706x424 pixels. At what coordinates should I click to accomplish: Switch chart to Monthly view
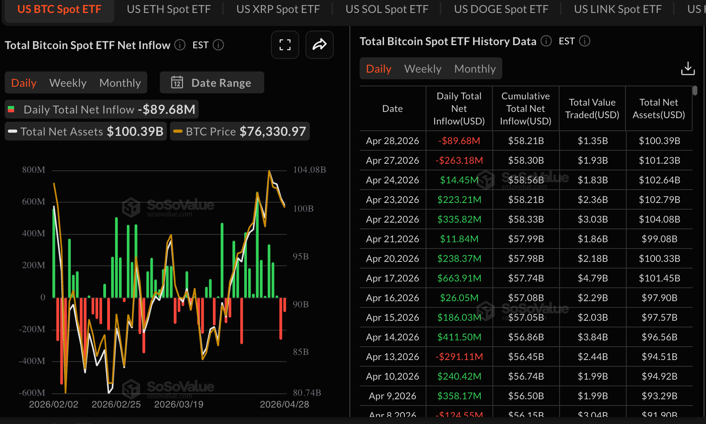click(x=120, y=83)
